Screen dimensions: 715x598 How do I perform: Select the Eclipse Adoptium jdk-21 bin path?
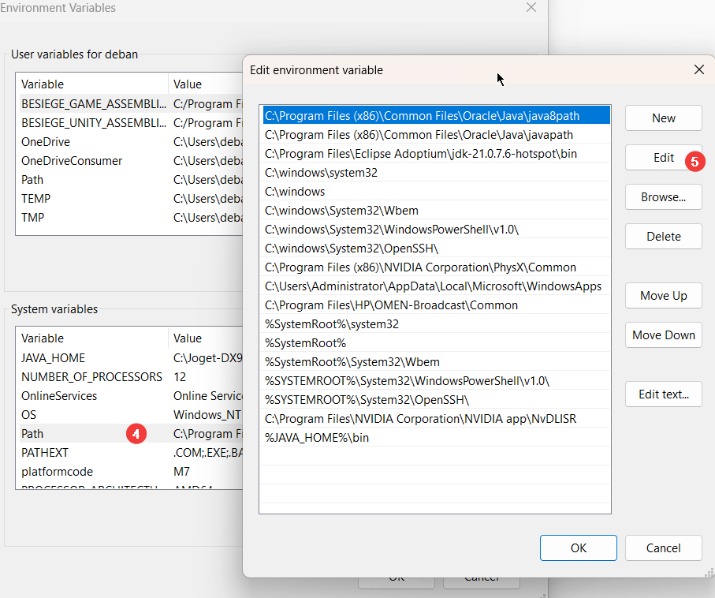(x=437, y=154)
